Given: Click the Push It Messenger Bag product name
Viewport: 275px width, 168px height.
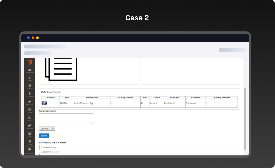Looking at the screenshot, I should tap(84, 103).
